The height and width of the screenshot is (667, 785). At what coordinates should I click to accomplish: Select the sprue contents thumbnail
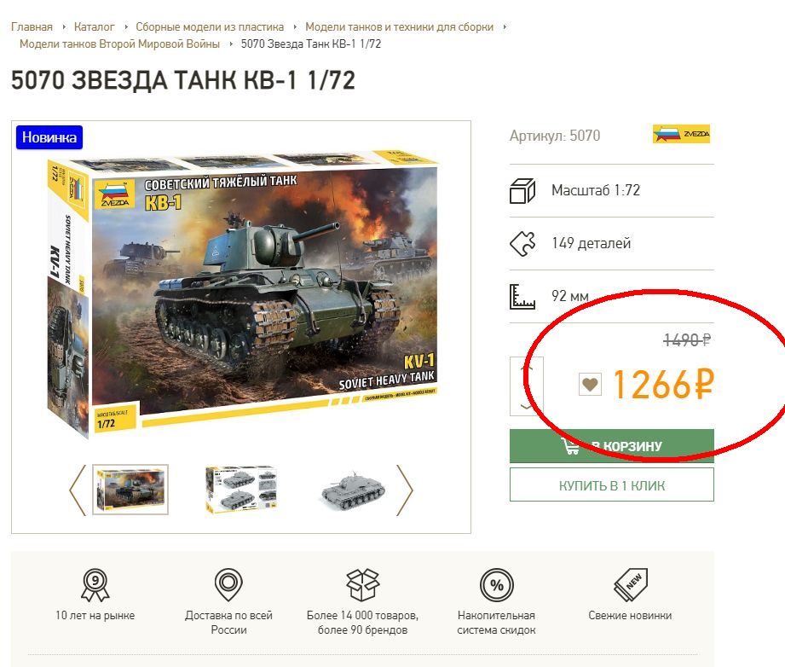(x=241, y=490)
